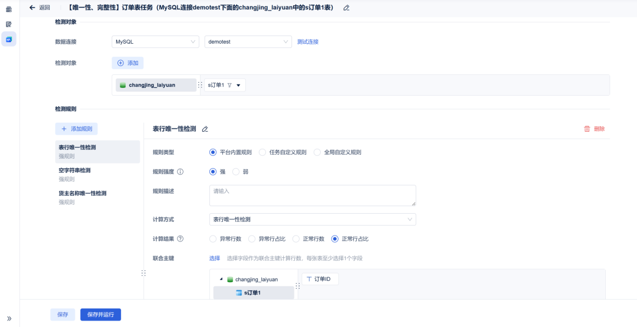
Task: Click the green changjing_laiyuan database icon in 检测对象
Action: coord(123,86)
